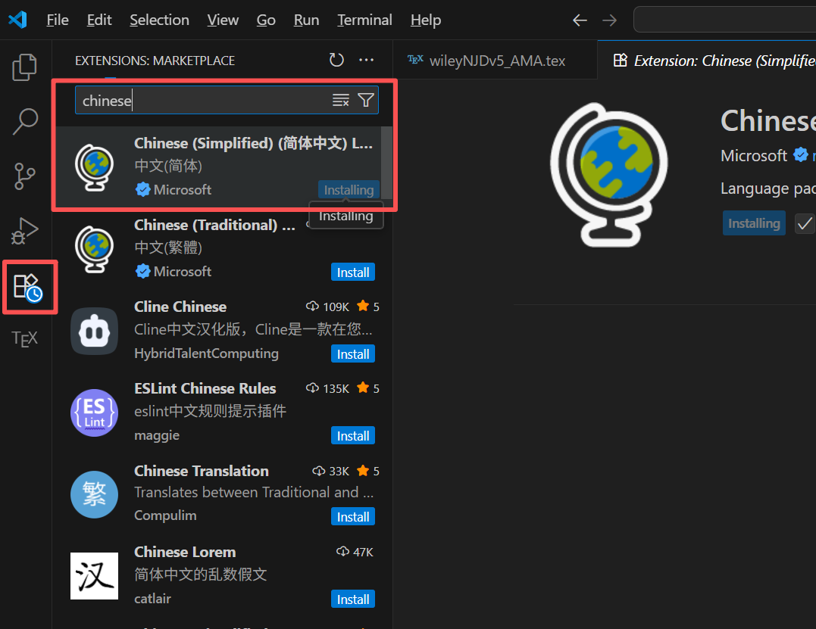
Task: Open the Search view in activity bar
Action: 24,122
